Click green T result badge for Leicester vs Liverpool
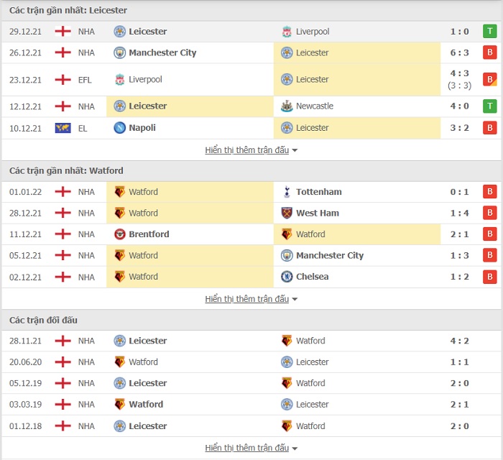 pyautogui.click(x=490, y=32)
